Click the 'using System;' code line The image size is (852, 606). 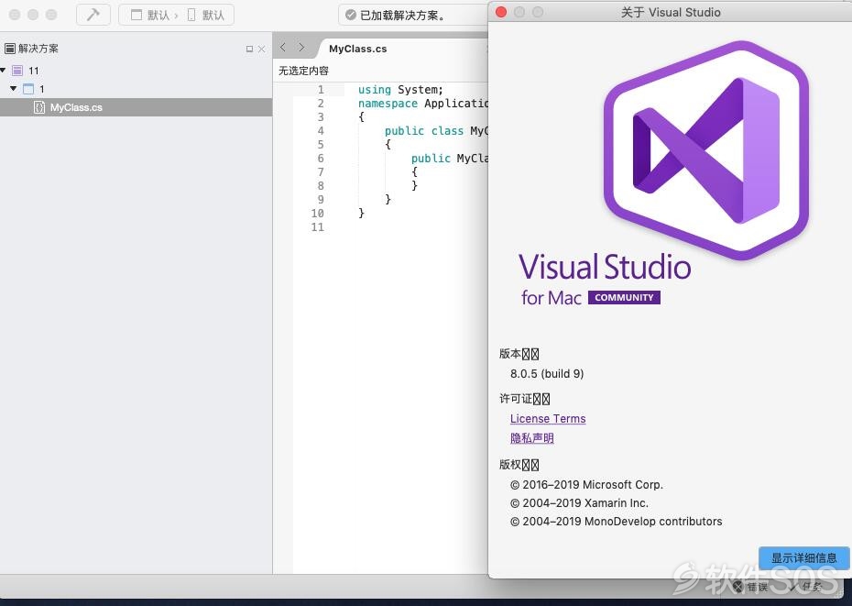tap(400, 90)
